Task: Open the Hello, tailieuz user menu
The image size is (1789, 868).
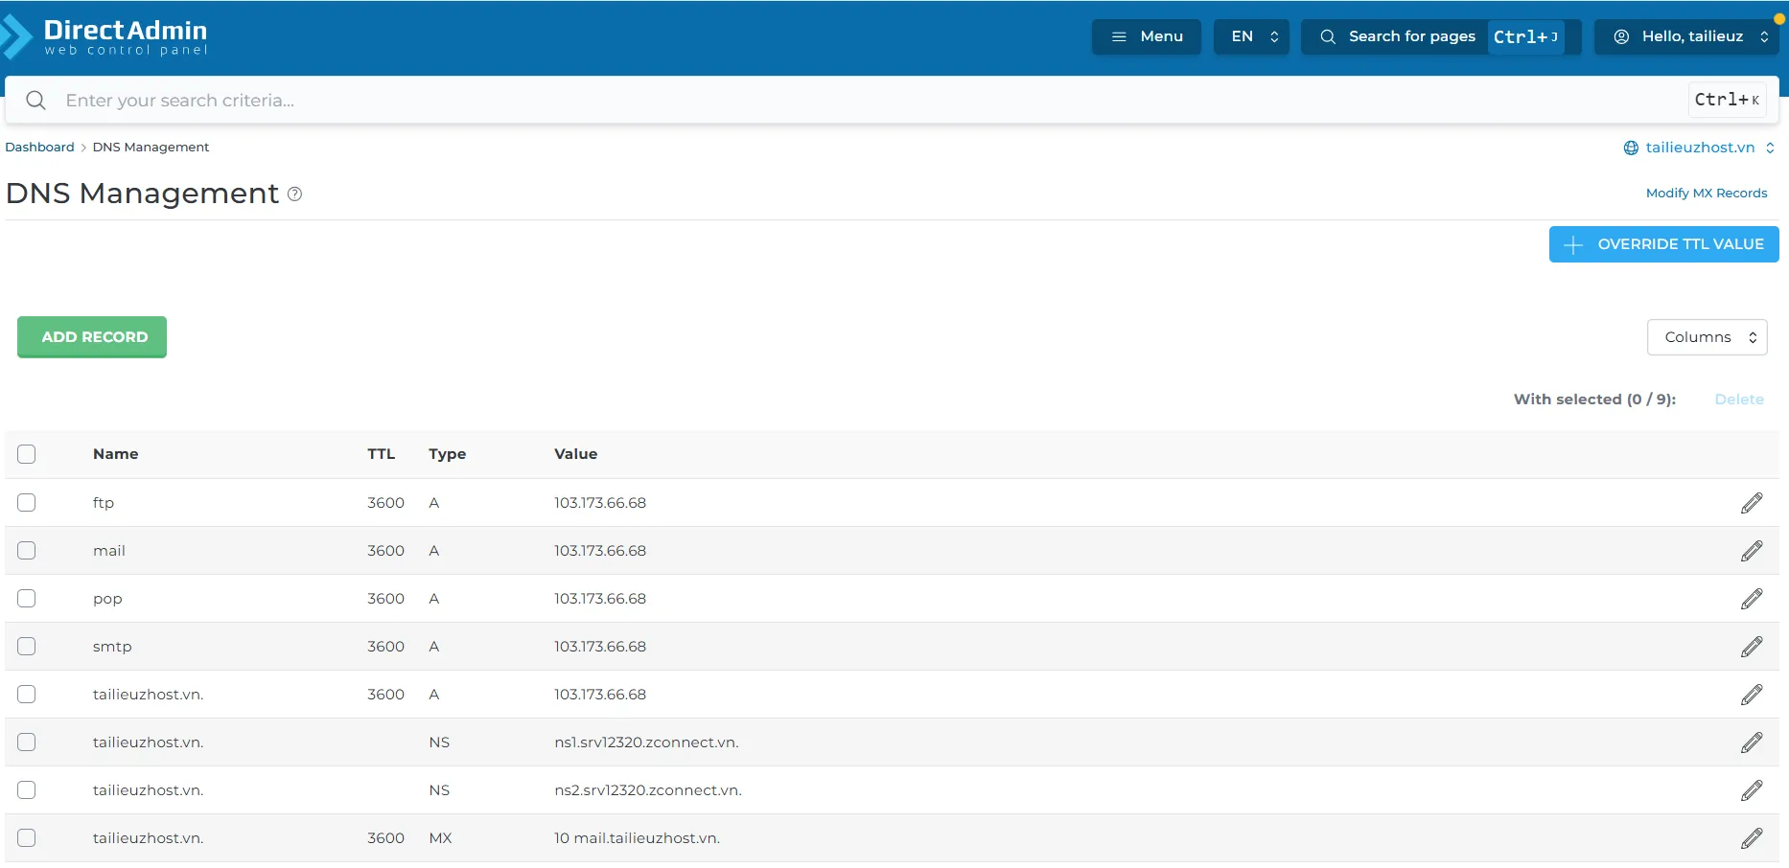Action: (x=1685, y=36)
